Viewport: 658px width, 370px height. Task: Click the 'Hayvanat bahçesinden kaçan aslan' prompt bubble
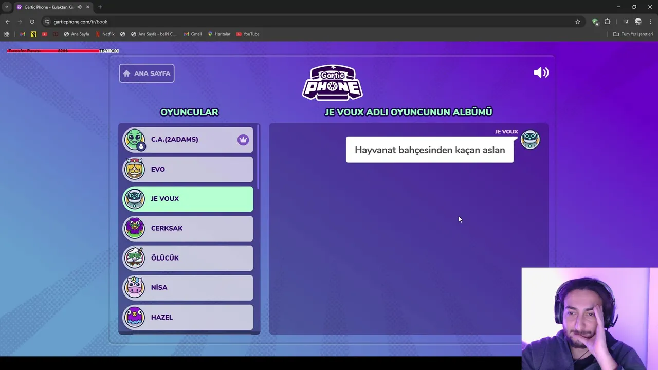430,150
